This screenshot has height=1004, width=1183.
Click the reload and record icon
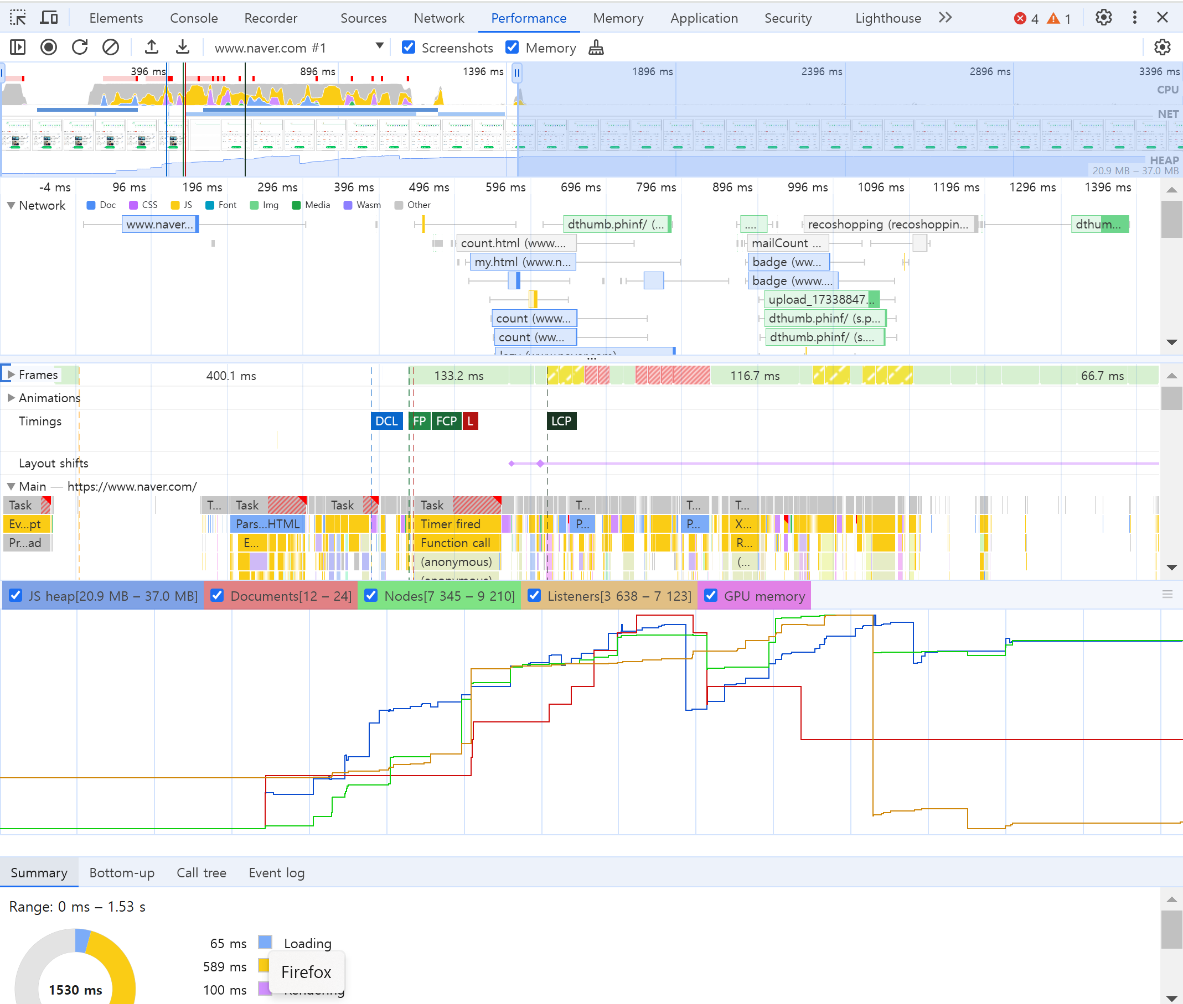tap(80, 47)
